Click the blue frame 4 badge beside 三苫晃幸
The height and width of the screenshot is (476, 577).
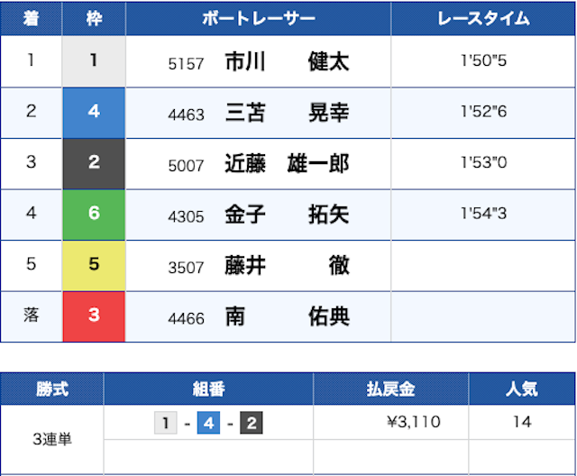point(94,113)
